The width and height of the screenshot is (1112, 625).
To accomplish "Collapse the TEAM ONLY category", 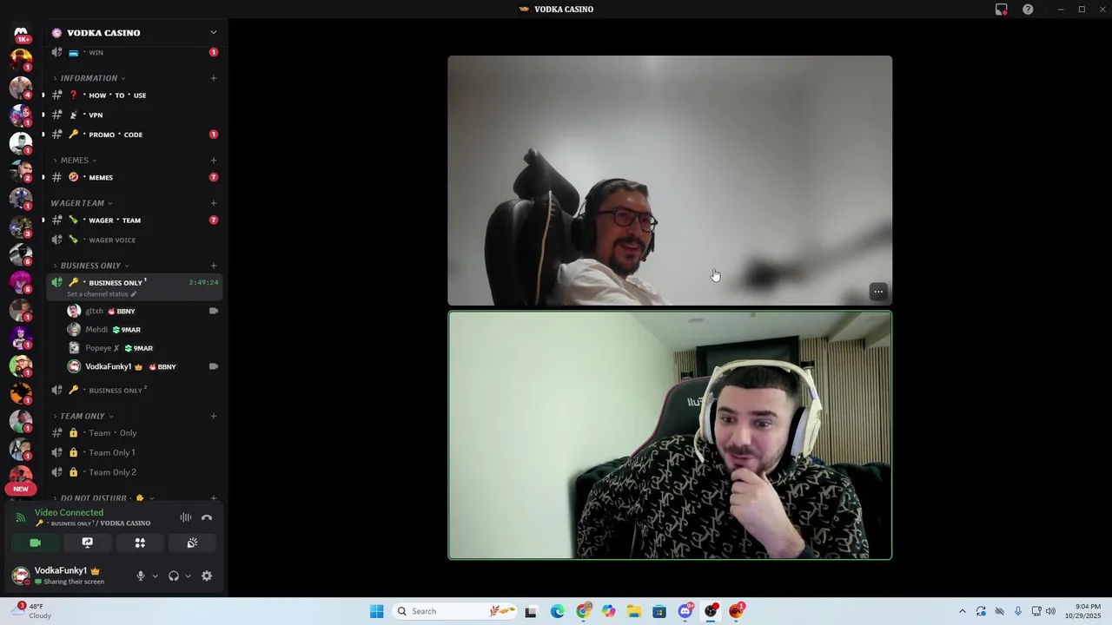I will pos(83,416).
